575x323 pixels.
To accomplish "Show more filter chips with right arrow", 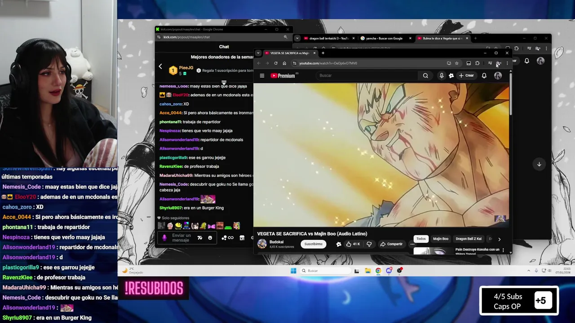I will click(499, 239).
